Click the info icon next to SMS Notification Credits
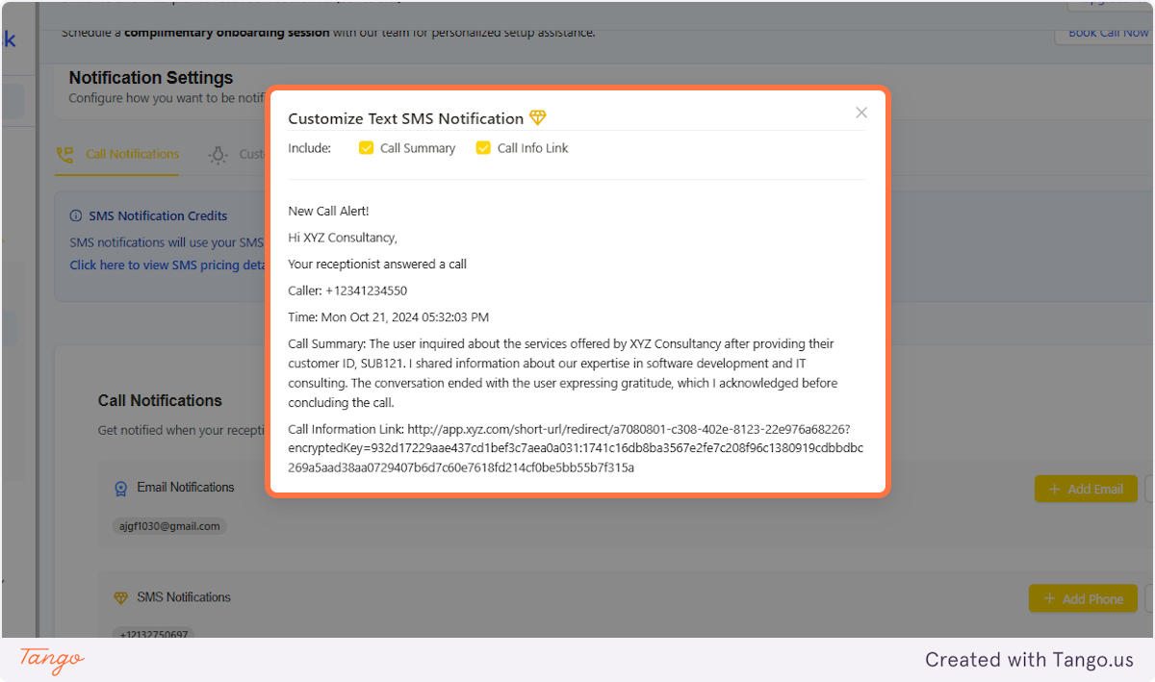Screen dimensions: 1155x682 click(x=76, y=215)
